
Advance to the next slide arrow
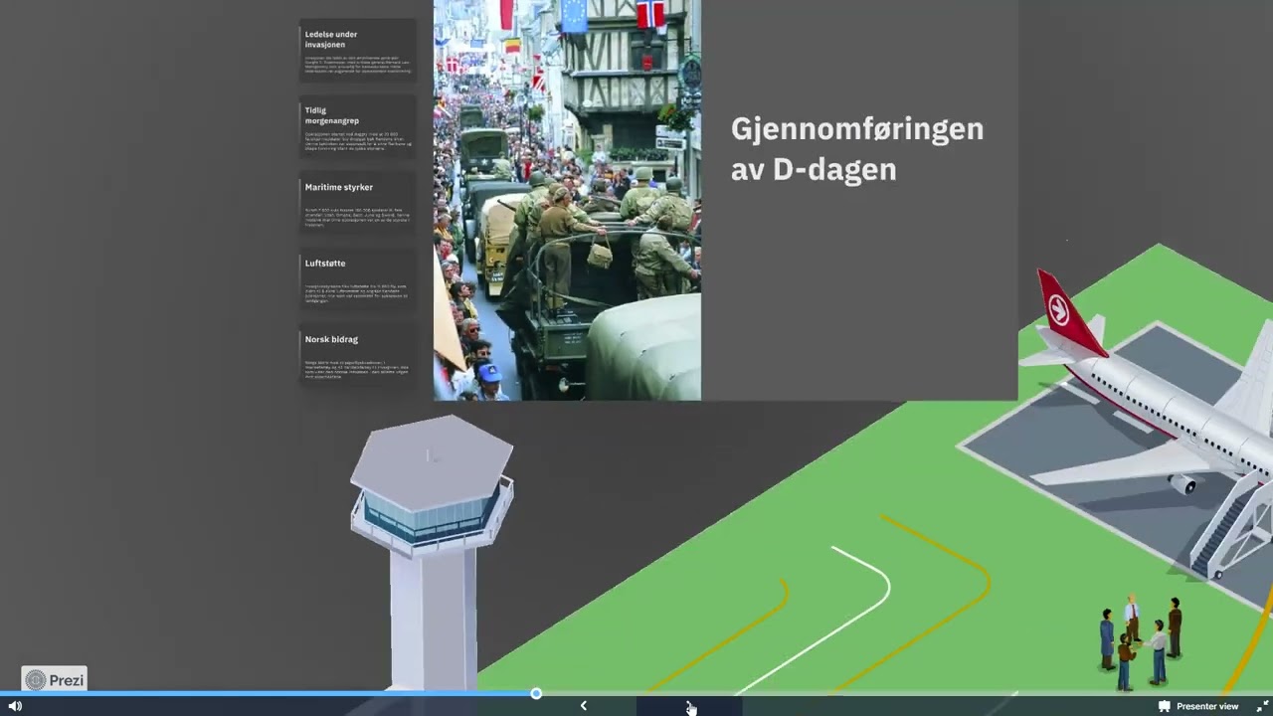click(689, 706)
